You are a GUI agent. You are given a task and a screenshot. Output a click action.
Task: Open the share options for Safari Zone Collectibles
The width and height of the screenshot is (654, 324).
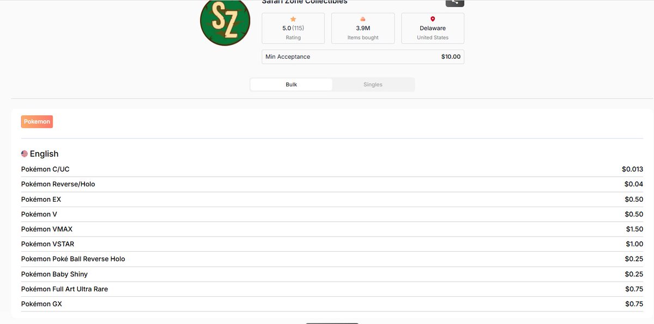point(455,2)
